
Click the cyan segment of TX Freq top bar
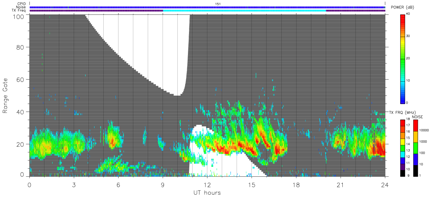[244, 11]
